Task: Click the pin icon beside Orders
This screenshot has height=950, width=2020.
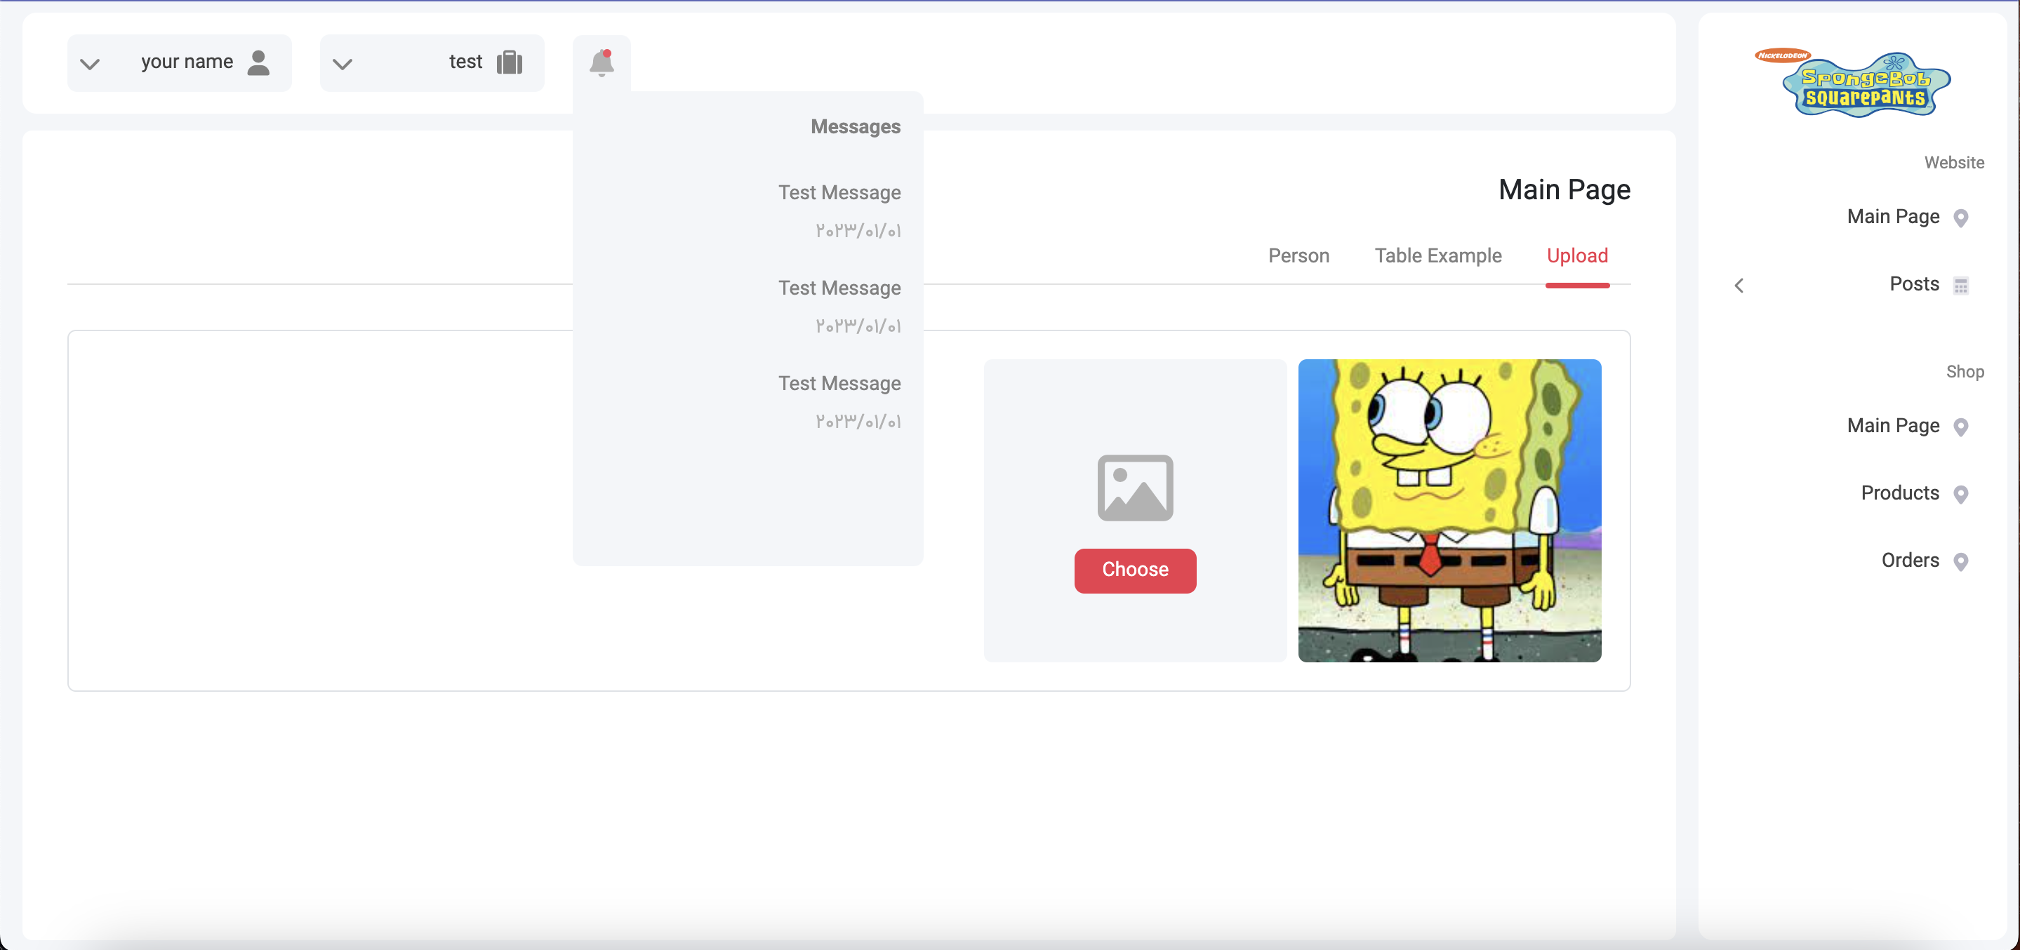Action: pos(1960,561)
